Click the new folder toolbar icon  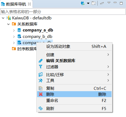tap(94, 3)
